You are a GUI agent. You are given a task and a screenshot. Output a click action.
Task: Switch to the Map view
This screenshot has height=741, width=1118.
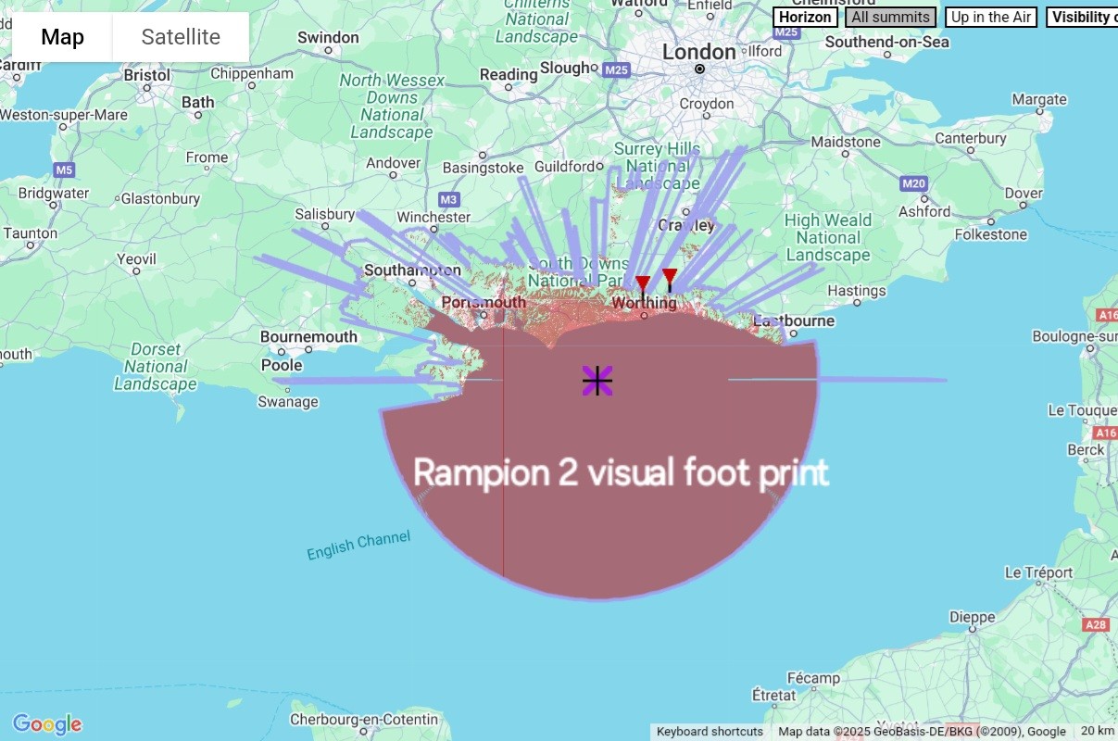click(62, 37)
